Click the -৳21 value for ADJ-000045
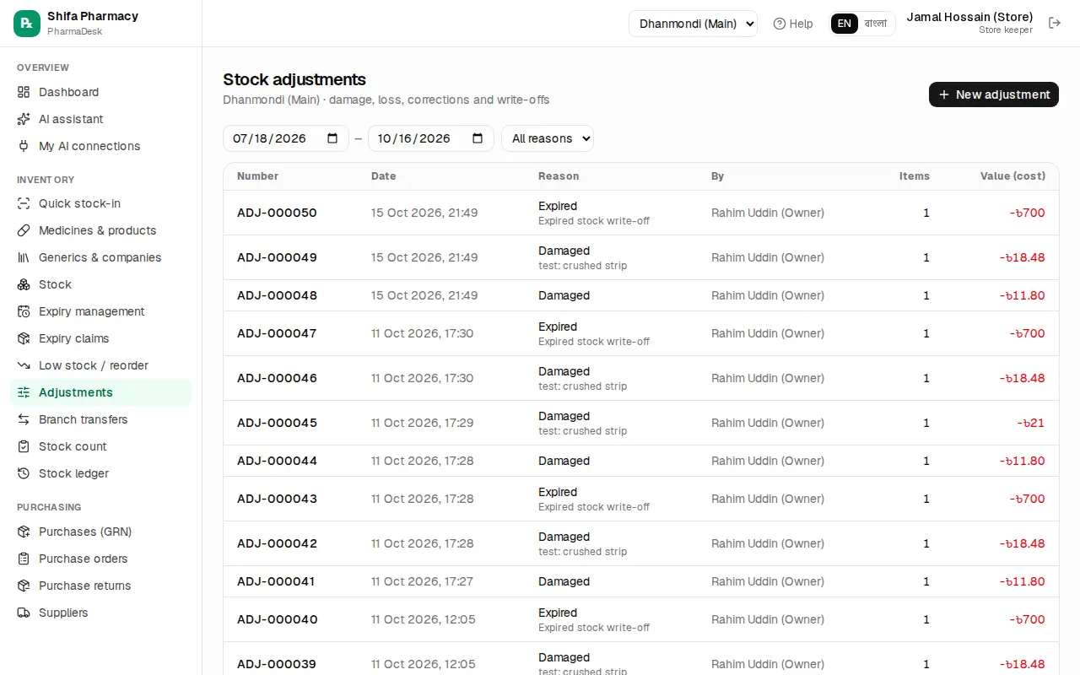Image resolution: width=1080 pixels, height=675 pixels. [x=1031, y=423]
